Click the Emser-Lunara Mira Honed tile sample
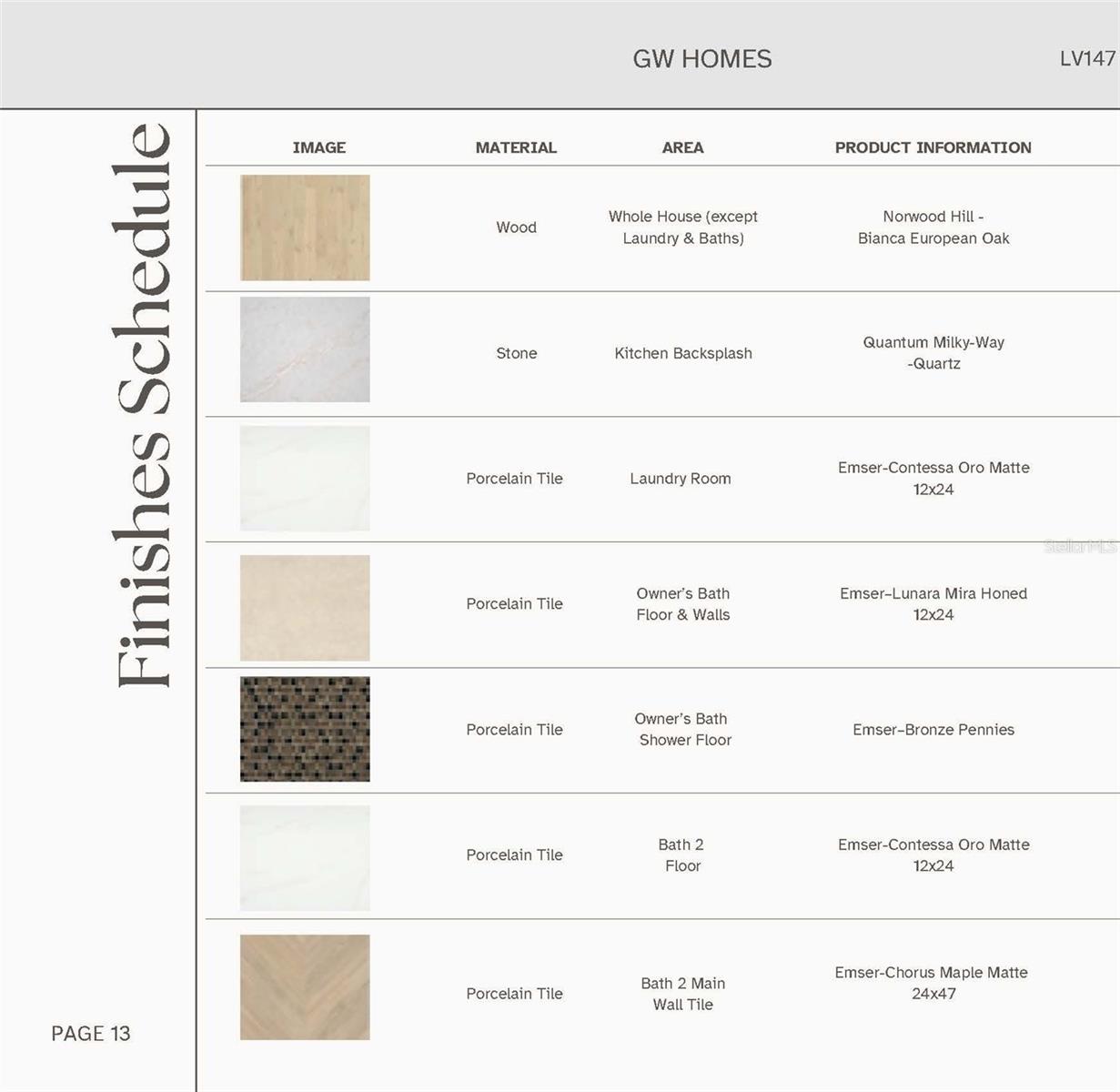Image resolution: width=1120 pixels, height=1092 pixels. click(x=305, y=606)
